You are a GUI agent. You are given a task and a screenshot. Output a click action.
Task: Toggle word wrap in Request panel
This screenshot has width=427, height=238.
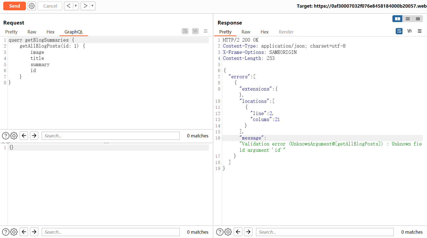coord(185,31)
